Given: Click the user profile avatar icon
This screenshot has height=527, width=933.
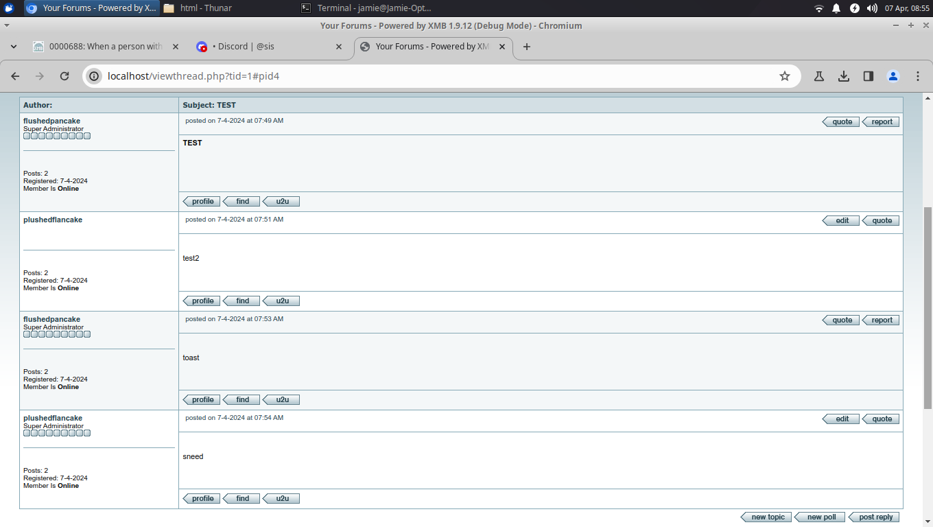Looking at the screenshot, I should pos(893,76).
